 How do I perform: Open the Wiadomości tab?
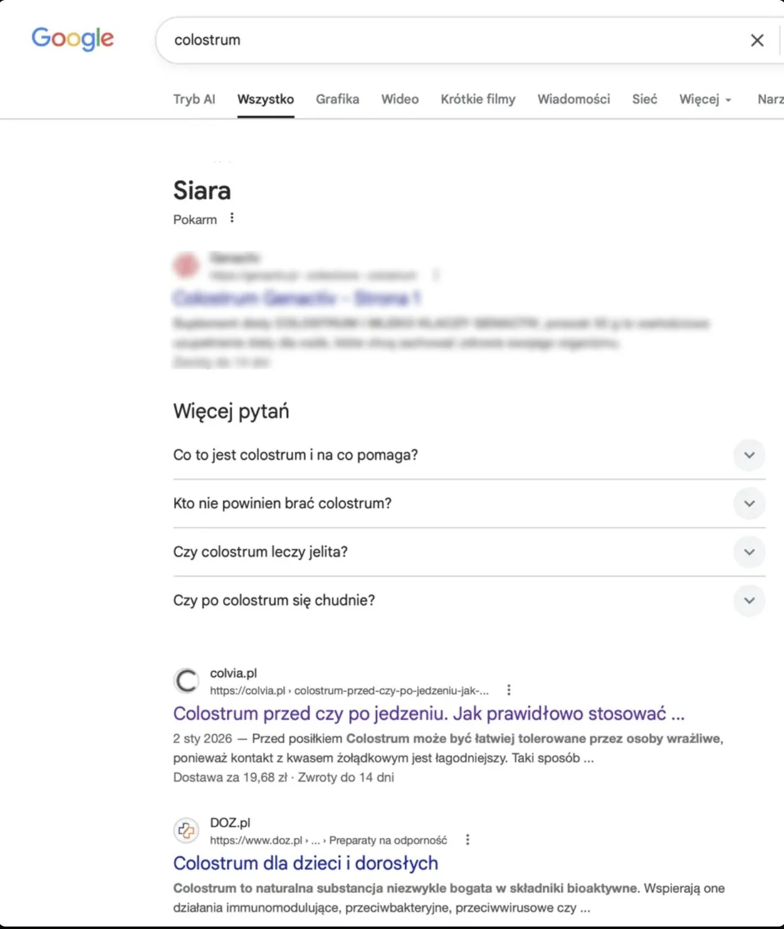tap(573, 99)
